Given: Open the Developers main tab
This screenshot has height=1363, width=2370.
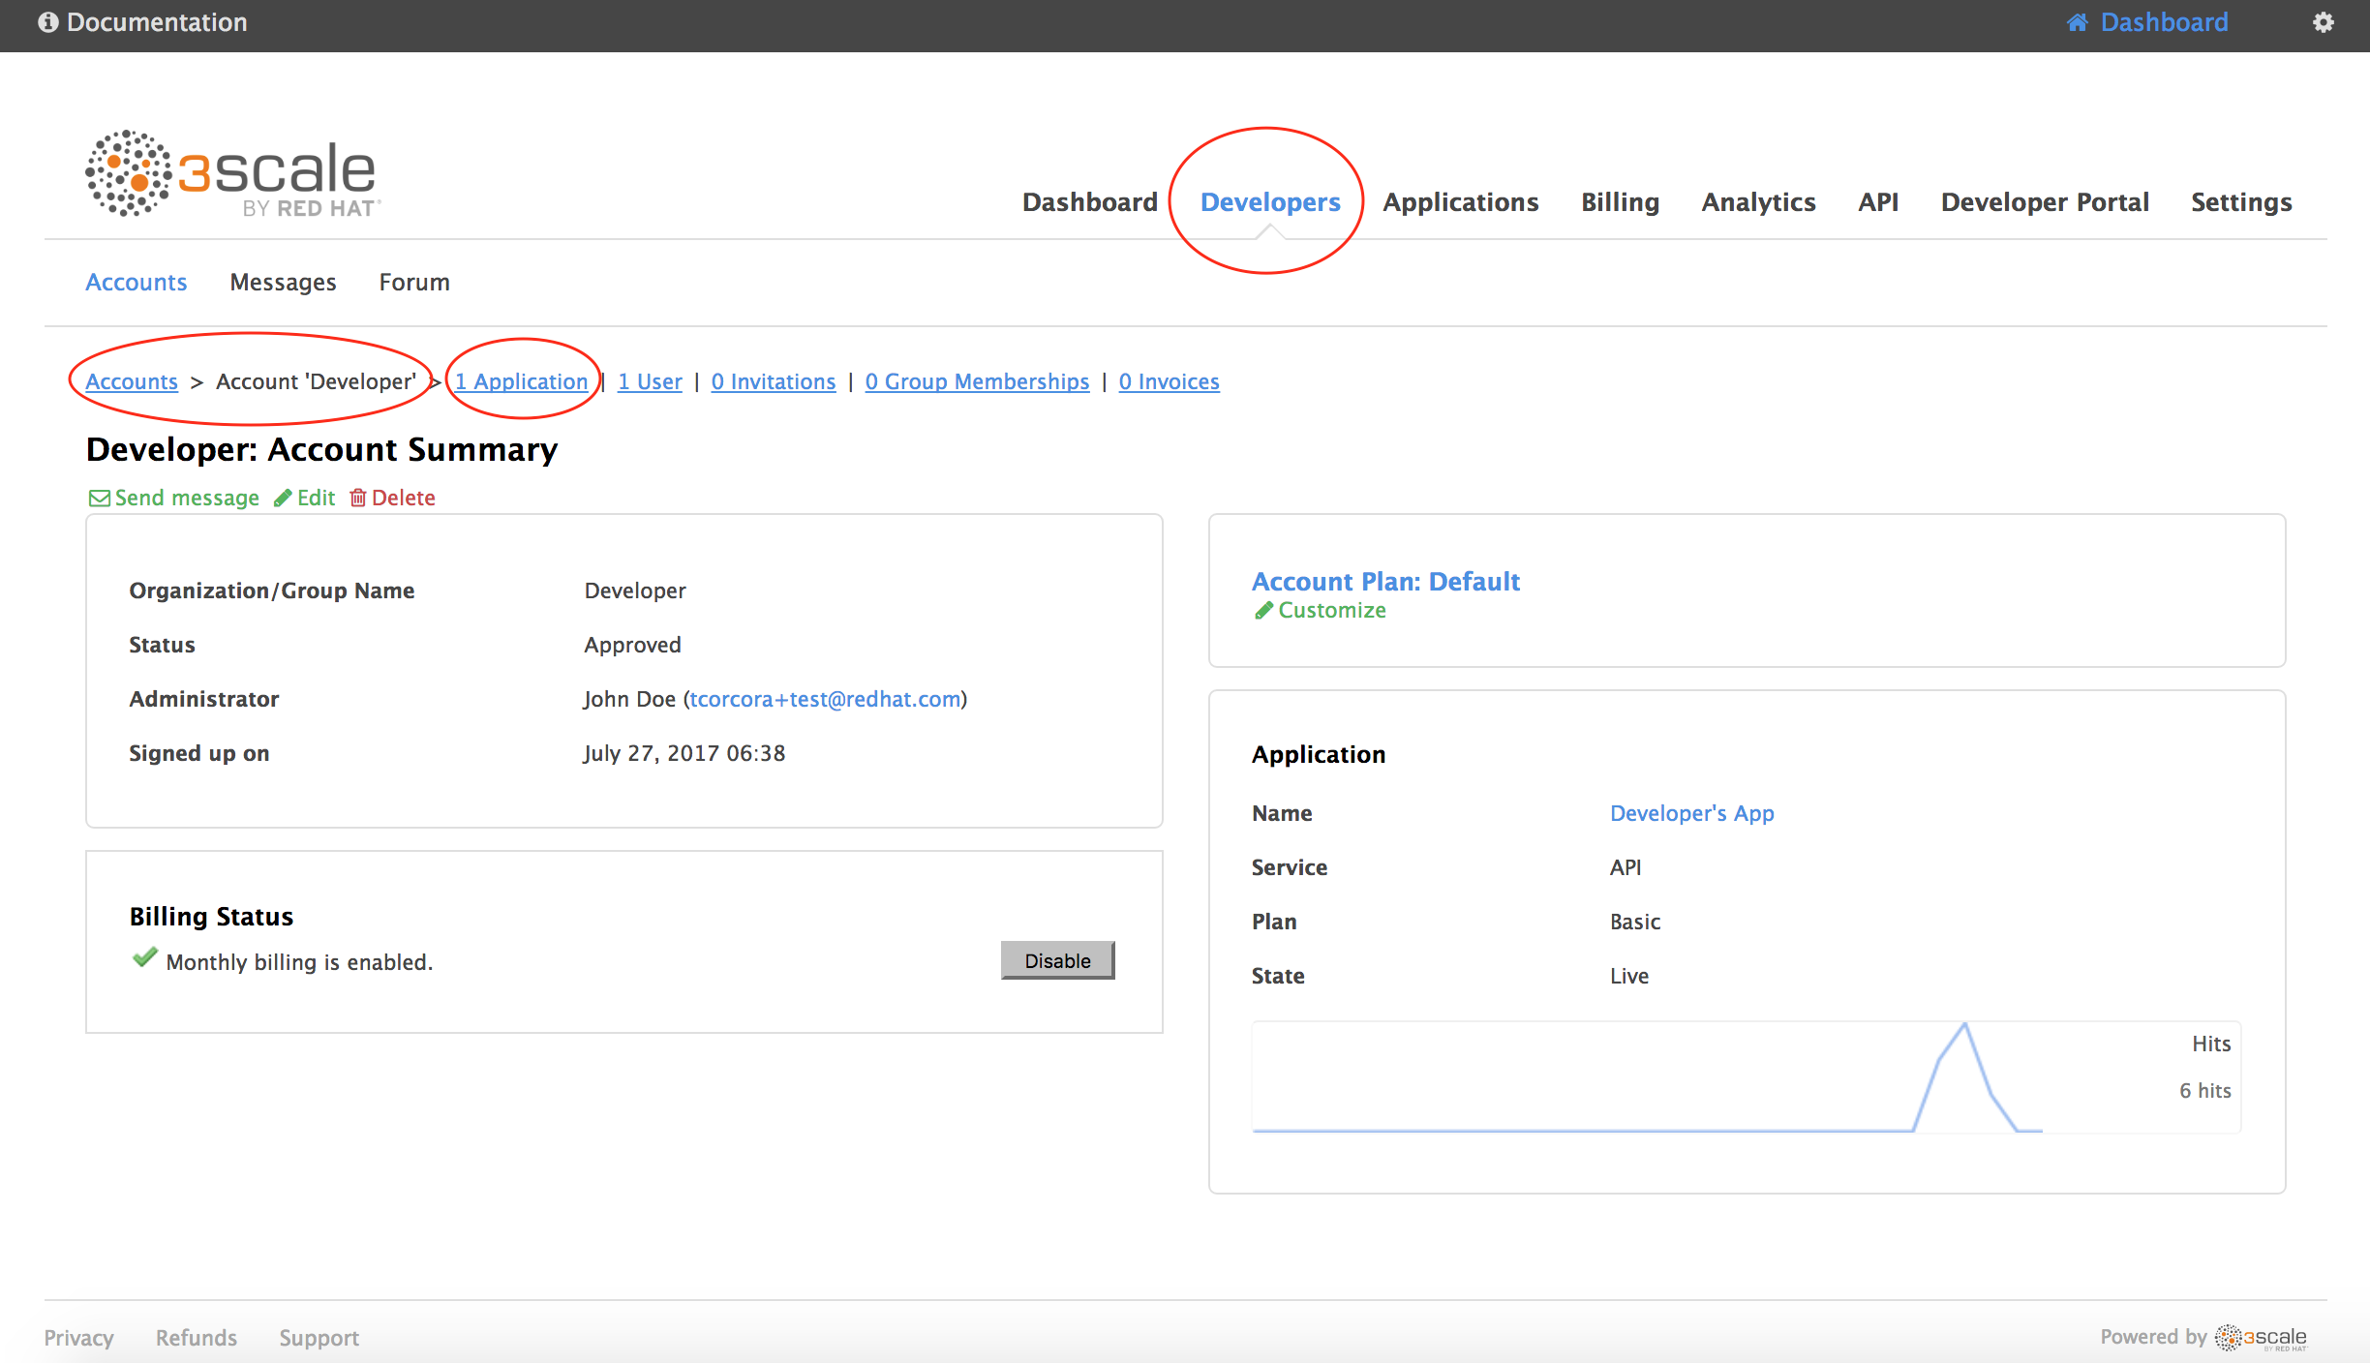Looking at the screenshot, I should coord(1270,202).
